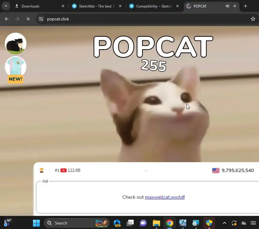Bookmark this page with star icon
The image size is (259, 229).
253,19
